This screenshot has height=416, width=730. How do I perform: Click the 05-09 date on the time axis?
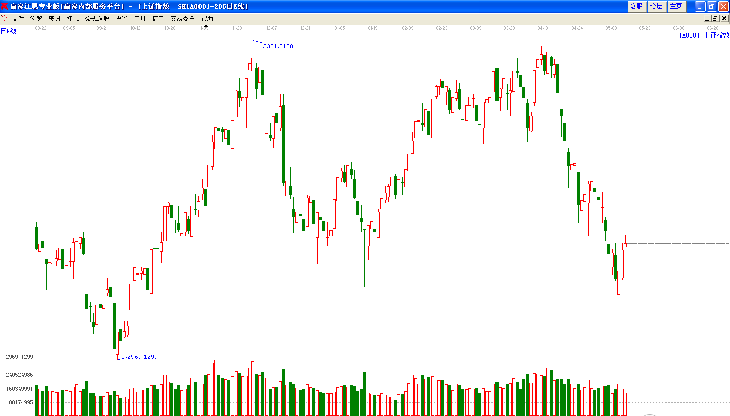coord(611,28)
